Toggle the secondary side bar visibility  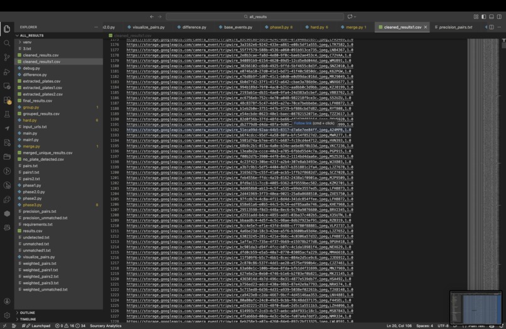click(x=499, y=17)
